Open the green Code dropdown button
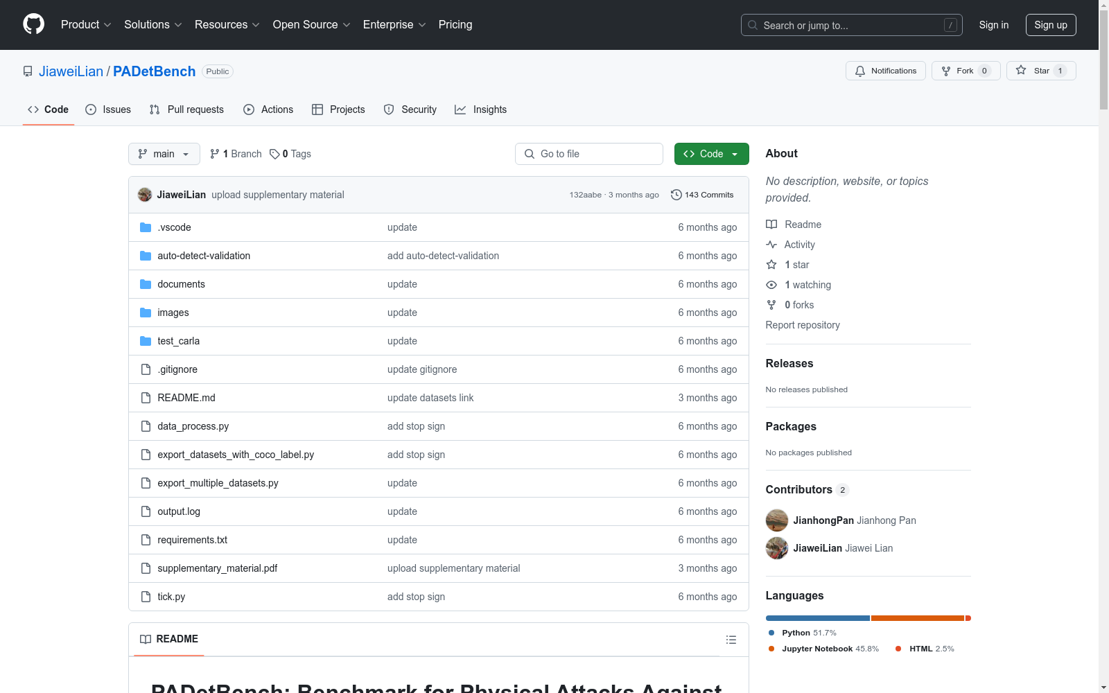This screenshot has width=1109, height=693. click(x=711, y=154)
